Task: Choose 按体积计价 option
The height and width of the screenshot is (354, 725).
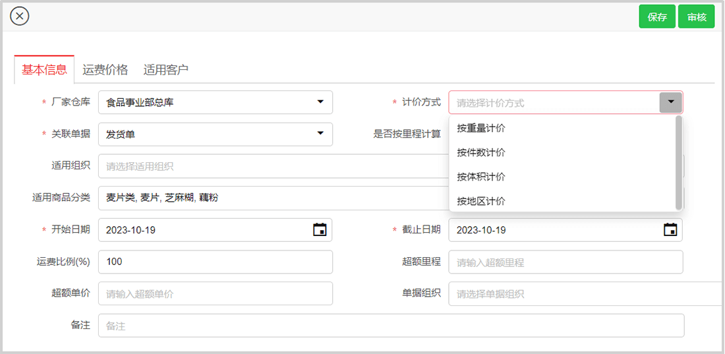Action: 481,177
